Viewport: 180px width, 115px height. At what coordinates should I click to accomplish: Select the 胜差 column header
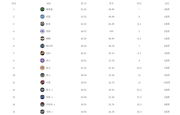point(139,3)
